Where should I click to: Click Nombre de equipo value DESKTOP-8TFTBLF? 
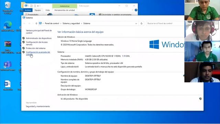(x=93, y=76)
